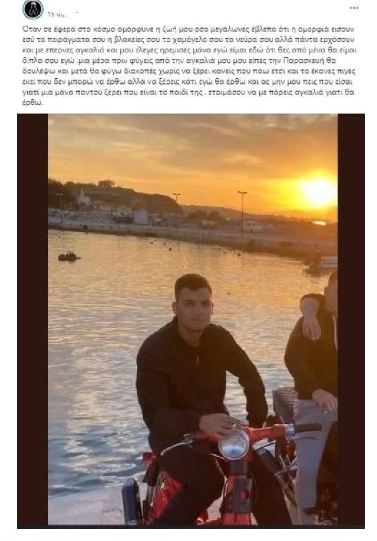The image size is (377, 541).
Task: Click the circular profile avatar of the poster
Action: pos(33,10)
